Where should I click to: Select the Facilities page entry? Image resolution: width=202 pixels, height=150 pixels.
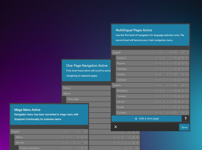[x=122, y=69]
